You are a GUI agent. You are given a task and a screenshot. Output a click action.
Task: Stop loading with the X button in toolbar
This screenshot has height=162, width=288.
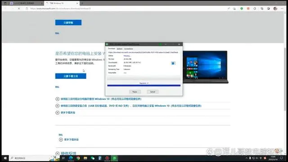tap(19, 9)
